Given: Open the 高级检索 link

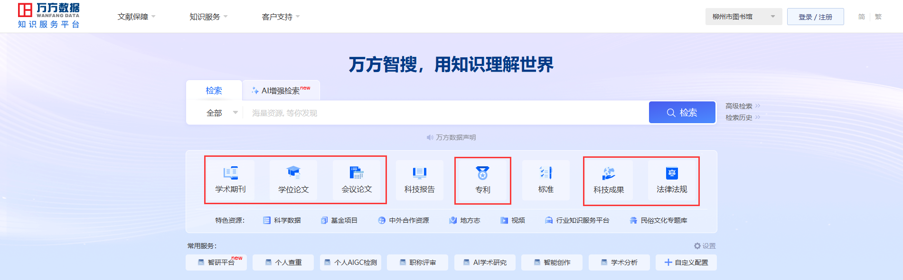Looking at the screenshot, I should tap(743, 106).
